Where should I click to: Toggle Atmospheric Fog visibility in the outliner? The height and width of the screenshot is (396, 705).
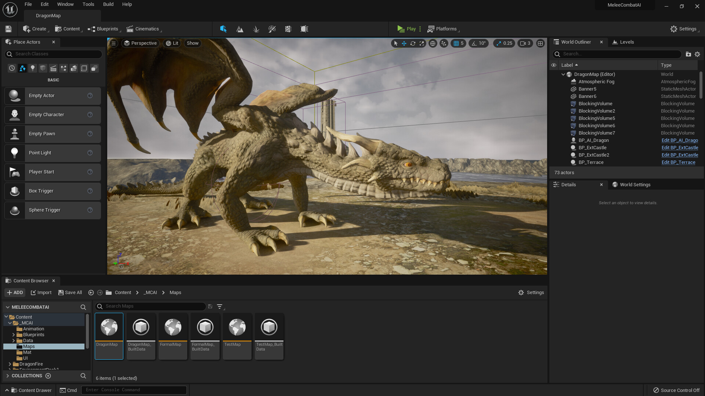554,81
